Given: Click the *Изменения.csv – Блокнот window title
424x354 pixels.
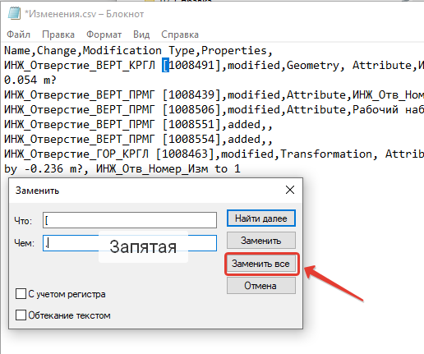Looking at the screenshot, I should pyautogui.click(x=84, y=14).
